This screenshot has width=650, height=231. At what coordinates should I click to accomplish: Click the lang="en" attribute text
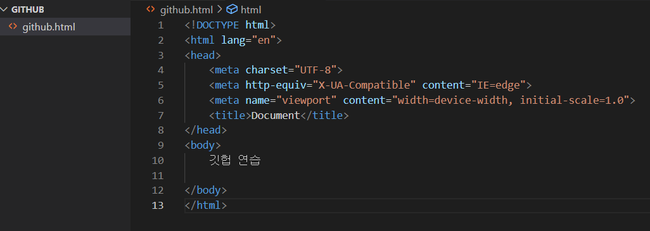248,40
